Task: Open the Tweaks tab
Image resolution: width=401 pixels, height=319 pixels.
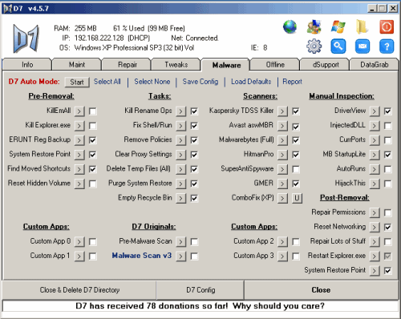Action: (176, 65)
